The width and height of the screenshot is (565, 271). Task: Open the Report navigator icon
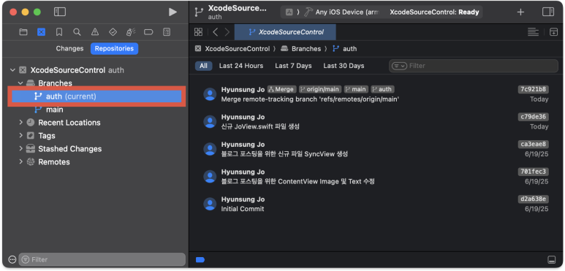pos(167,32)
